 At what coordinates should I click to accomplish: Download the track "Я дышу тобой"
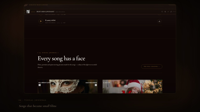(159, 21)
